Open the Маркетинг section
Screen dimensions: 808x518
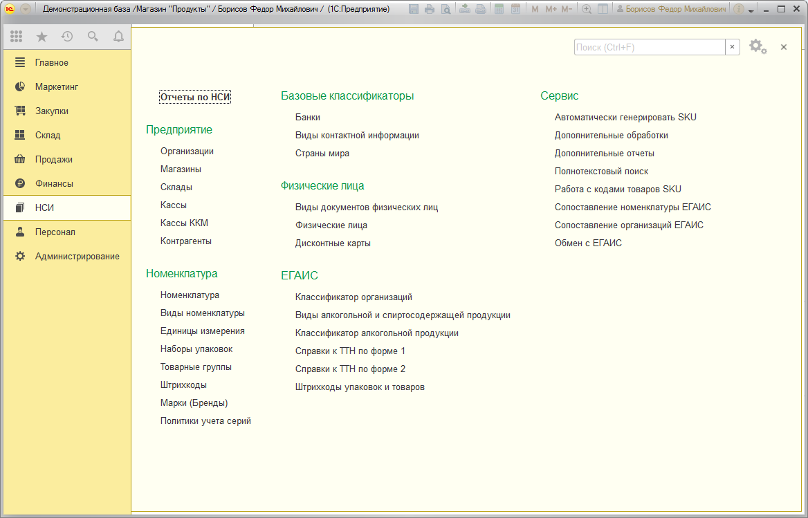pyautogui.click(x=67, y=86)
